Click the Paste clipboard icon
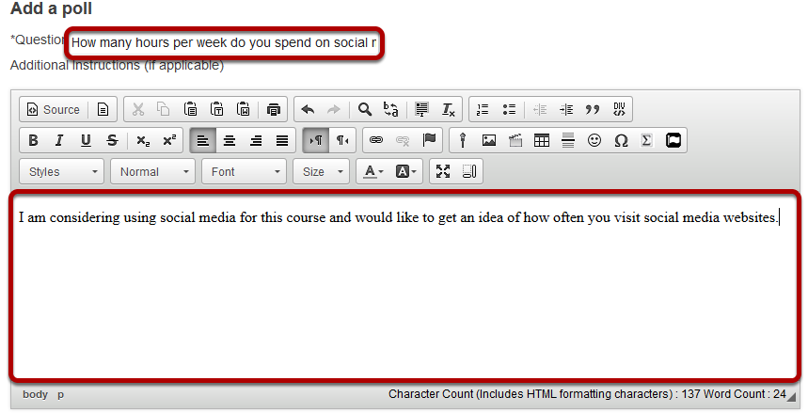 tap(190, 109)
